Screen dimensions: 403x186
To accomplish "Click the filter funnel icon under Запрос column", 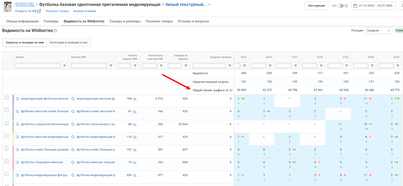I will click(x=64, y=66).
